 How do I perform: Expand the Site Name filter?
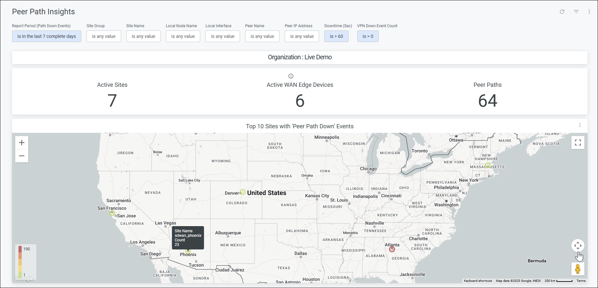pos(143,36)
